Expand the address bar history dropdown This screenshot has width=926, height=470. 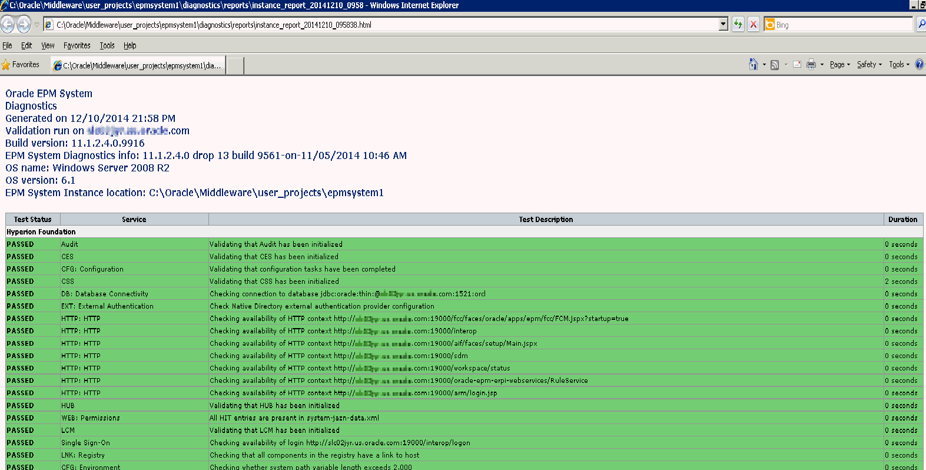pos(723,24)
